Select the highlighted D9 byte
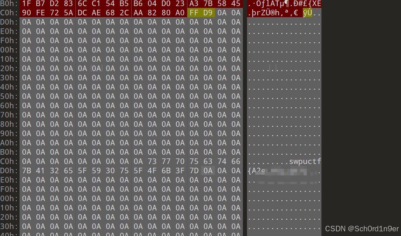 (x=208, y=13)
